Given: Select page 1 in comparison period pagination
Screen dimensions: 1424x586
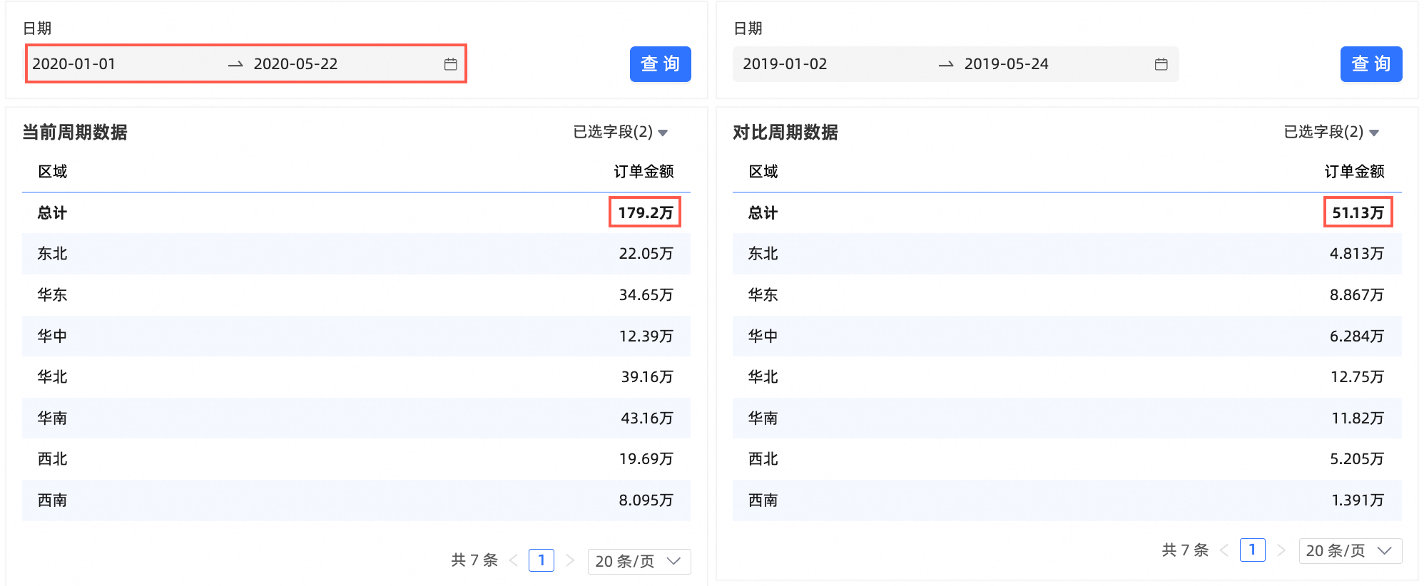Looking at the screenshot, I should coord(1252,550).
